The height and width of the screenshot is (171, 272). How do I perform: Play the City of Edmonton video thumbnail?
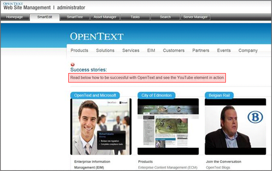tap(168, 127)
